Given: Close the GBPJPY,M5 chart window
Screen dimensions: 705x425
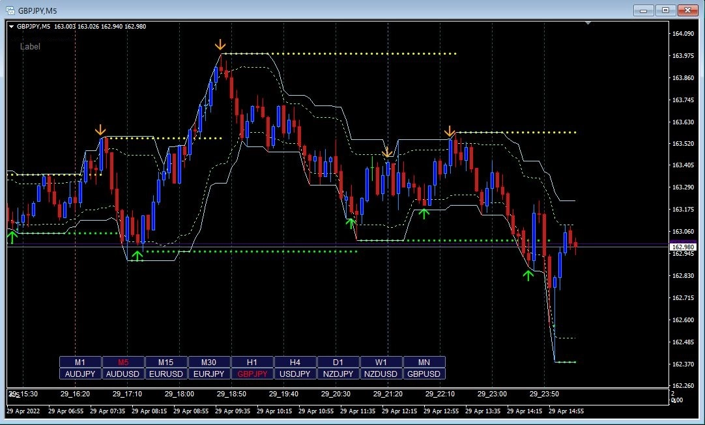Looking at the screenshot, I should coord(687,10).
